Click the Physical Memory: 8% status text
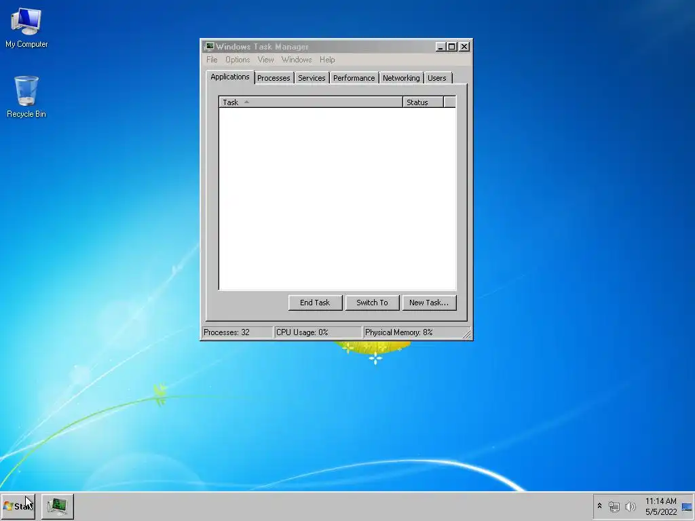Image resolution: width=695 pixels, height=521 pixels. pyautogui.click(x=399, y=332)
